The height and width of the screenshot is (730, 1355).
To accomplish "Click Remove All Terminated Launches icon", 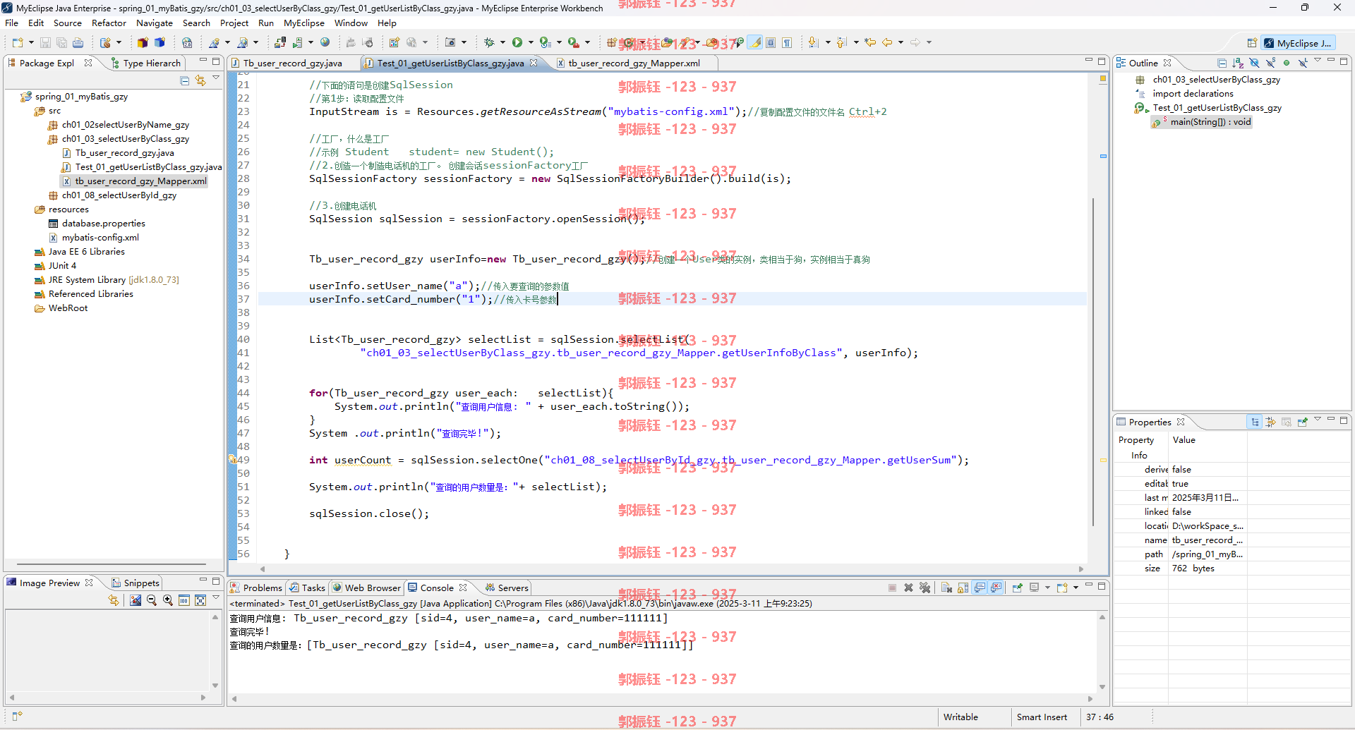I will (925, 588).
